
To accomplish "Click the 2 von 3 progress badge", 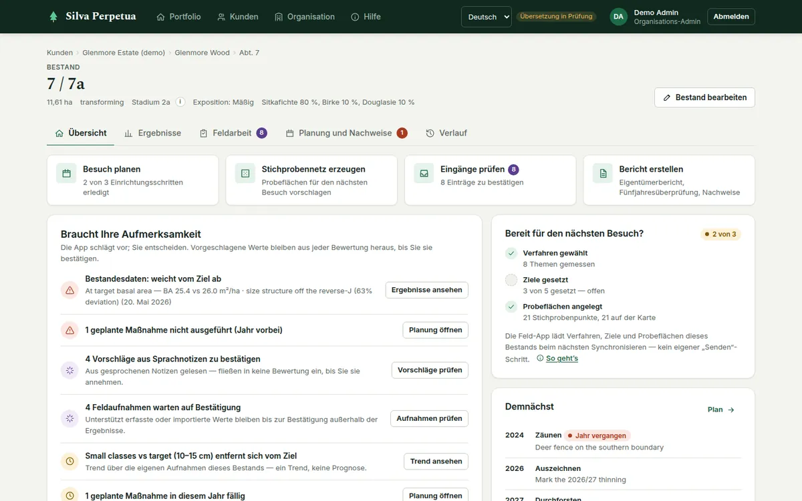I will point(720,234).
